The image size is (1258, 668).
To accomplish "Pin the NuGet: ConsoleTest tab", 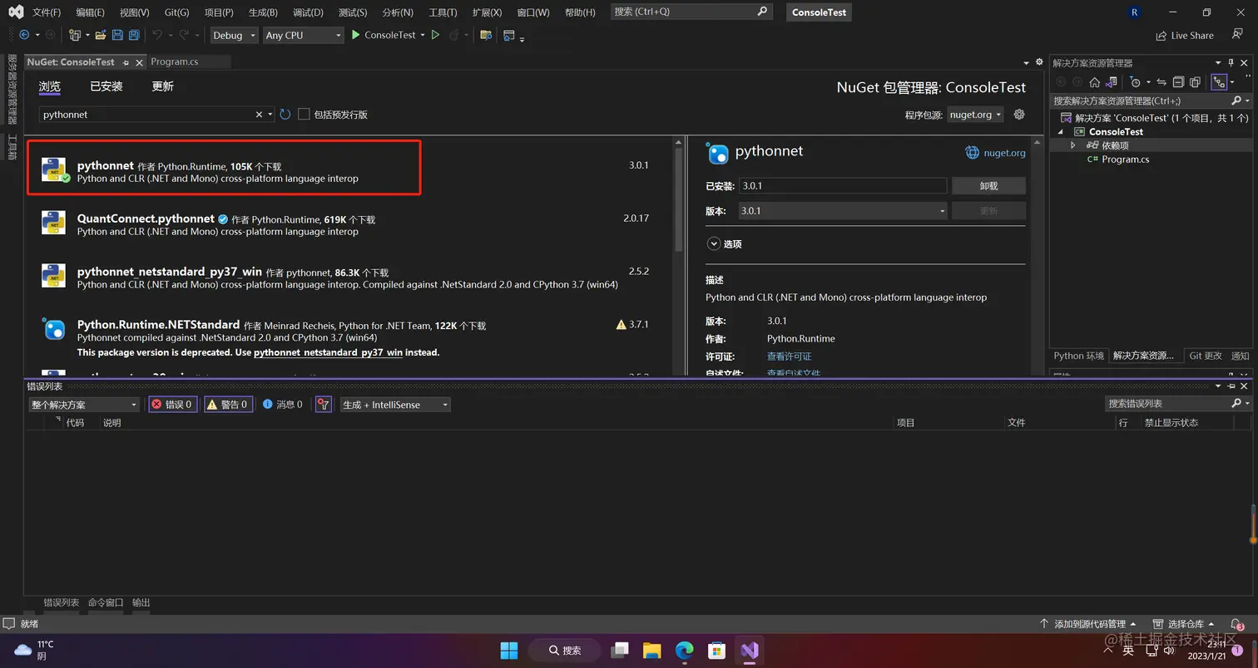I will pyautogui.click(x=126, y=62).
